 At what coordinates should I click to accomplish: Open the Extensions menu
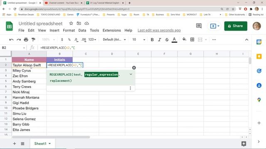click(x=112, y=30)
